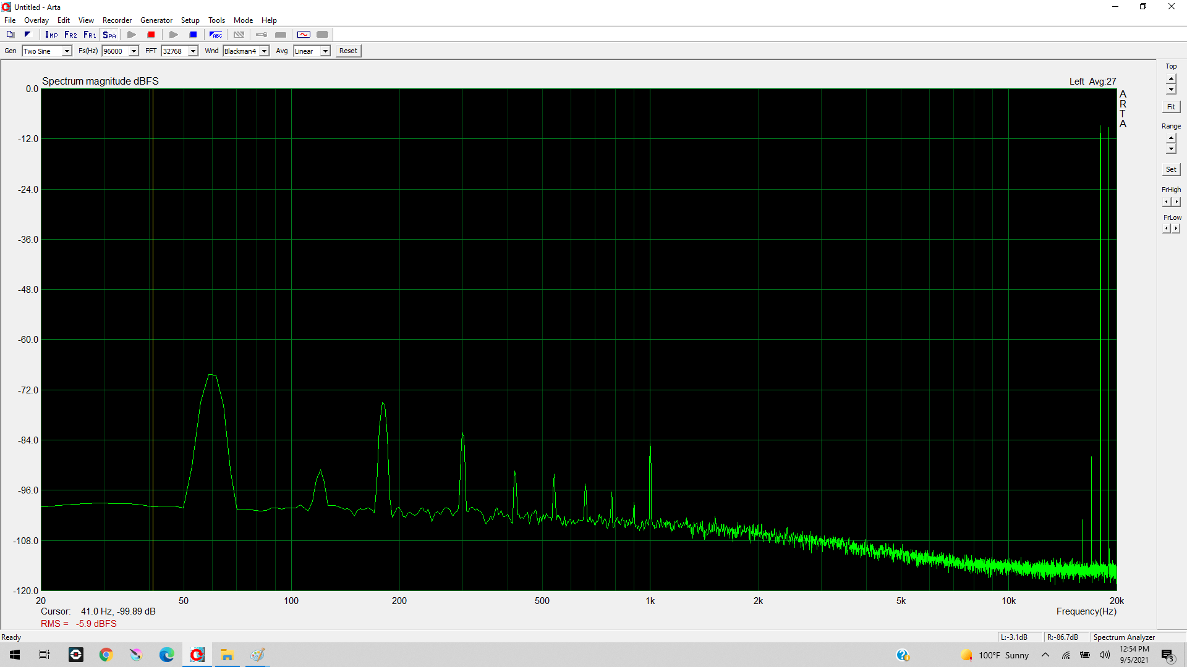The image size is (1187, 667).
Task: Increase the Range with up arrow
Action: tap(1171, 138)
